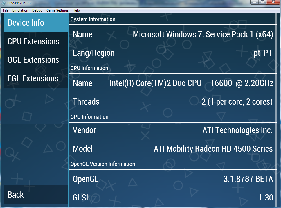Switch to the OGL Extensions tab
The image size is (281, 208).
pyautogui.click(x=36, y=60)
